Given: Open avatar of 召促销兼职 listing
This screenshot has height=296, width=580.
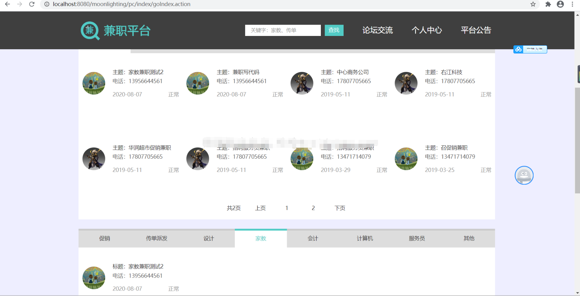Looking at the screenshot, I should [406, 159].
